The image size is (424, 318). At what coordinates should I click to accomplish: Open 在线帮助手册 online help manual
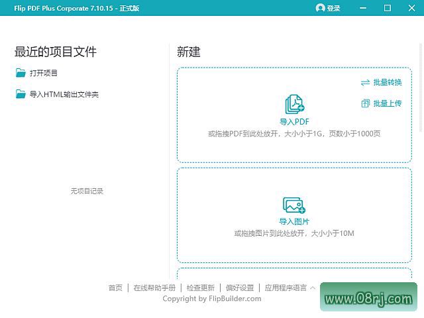[x=154, y=288]
